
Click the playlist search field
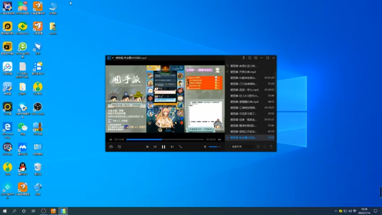(240, 147)
